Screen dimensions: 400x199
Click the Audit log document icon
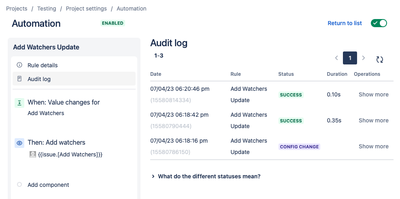coord(19,79)
